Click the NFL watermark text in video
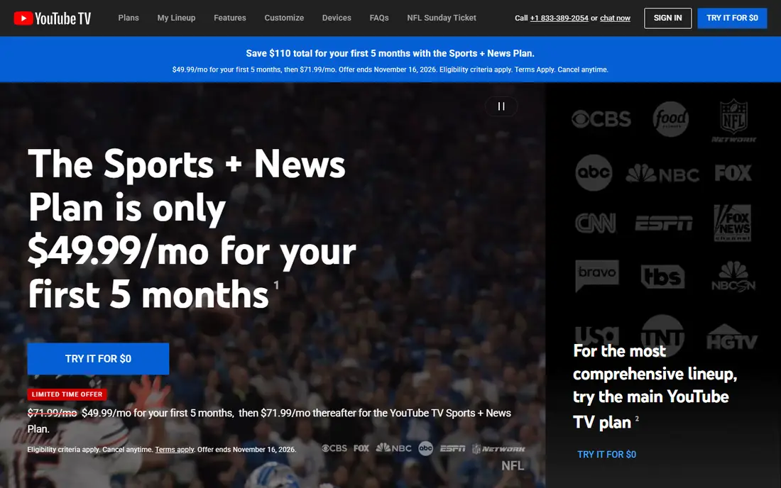Viewport: 781px width, 488px height. pyautogui.click(x=513, y=465)
